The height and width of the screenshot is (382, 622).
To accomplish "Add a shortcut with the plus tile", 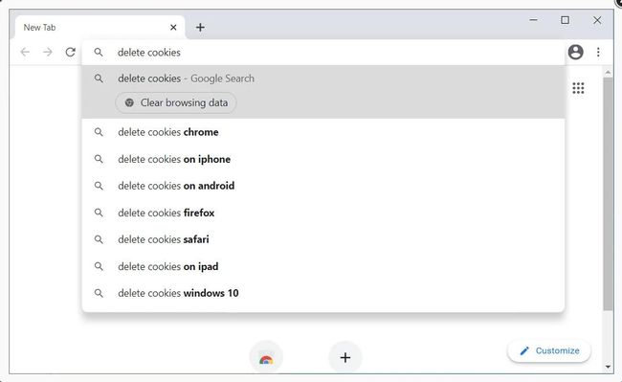I will click(x=345, y=357).
